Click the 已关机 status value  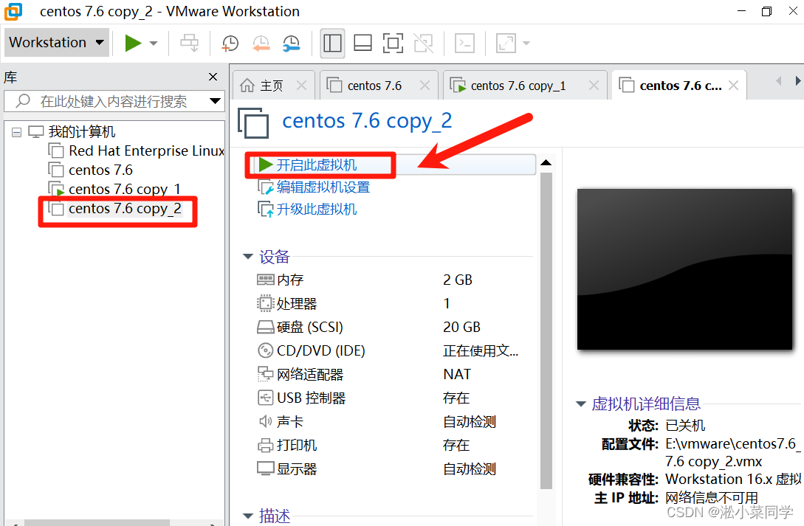pos(685,426)
